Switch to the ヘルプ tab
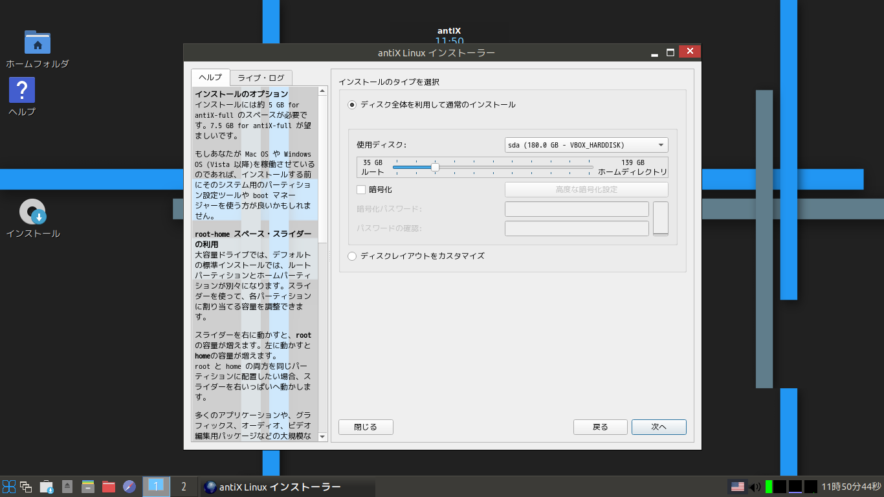 (x=210, y=78)
